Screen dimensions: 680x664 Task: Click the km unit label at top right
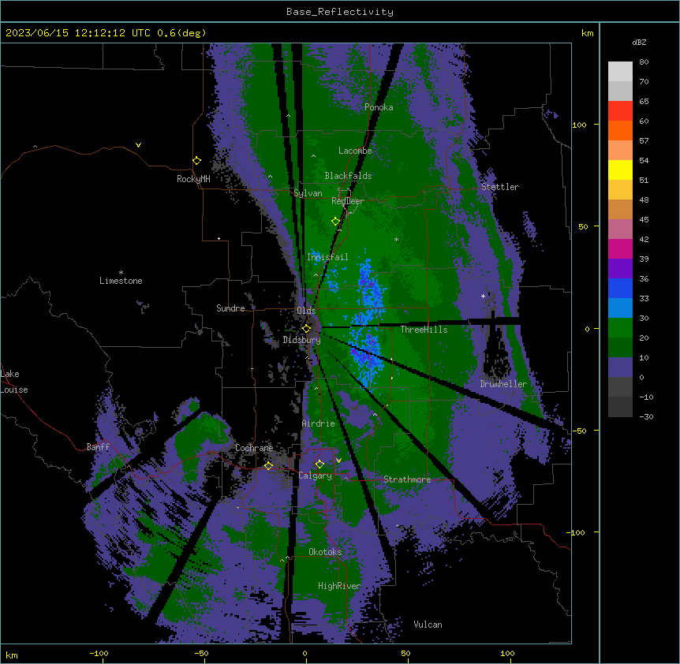[587, 33]
